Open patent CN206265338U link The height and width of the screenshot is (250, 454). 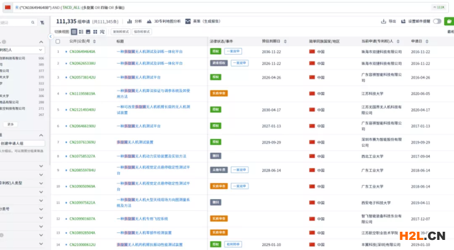(82, 64)
